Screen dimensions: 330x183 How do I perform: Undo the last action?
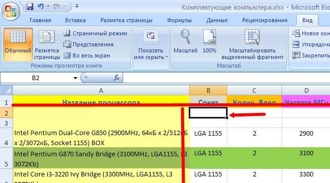click(x=40, y=7)
